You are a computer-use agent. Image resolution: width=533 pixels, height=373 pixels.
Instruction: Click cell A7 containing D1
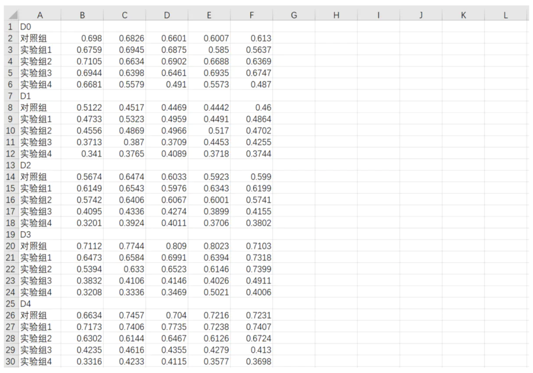(40, 96)
